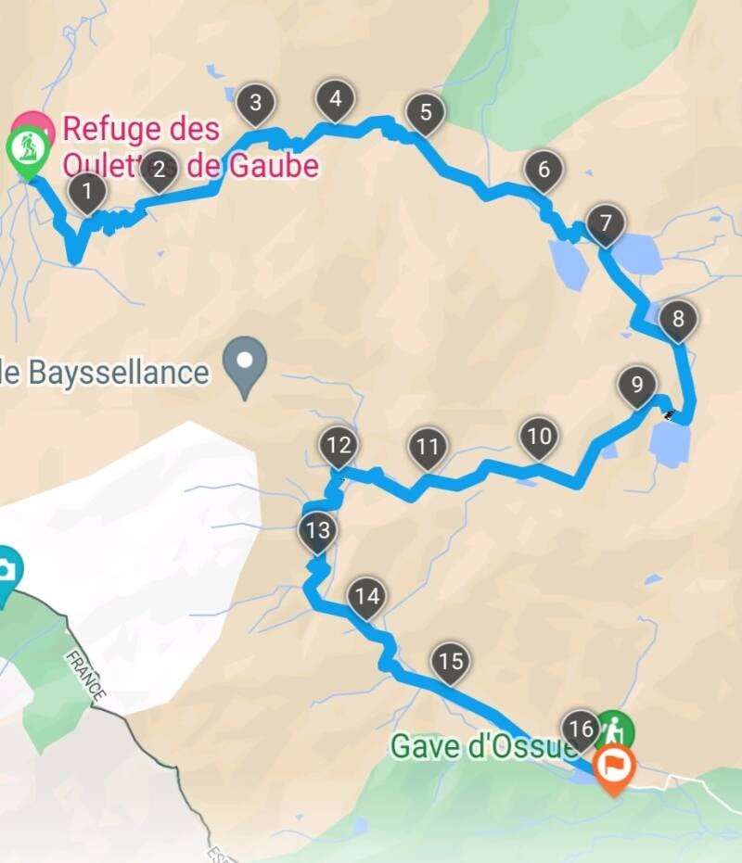Select kilometer marker 5

coord(426,115)
